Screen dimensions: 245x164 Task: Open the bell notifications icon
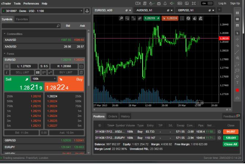(x=165, y=3)
